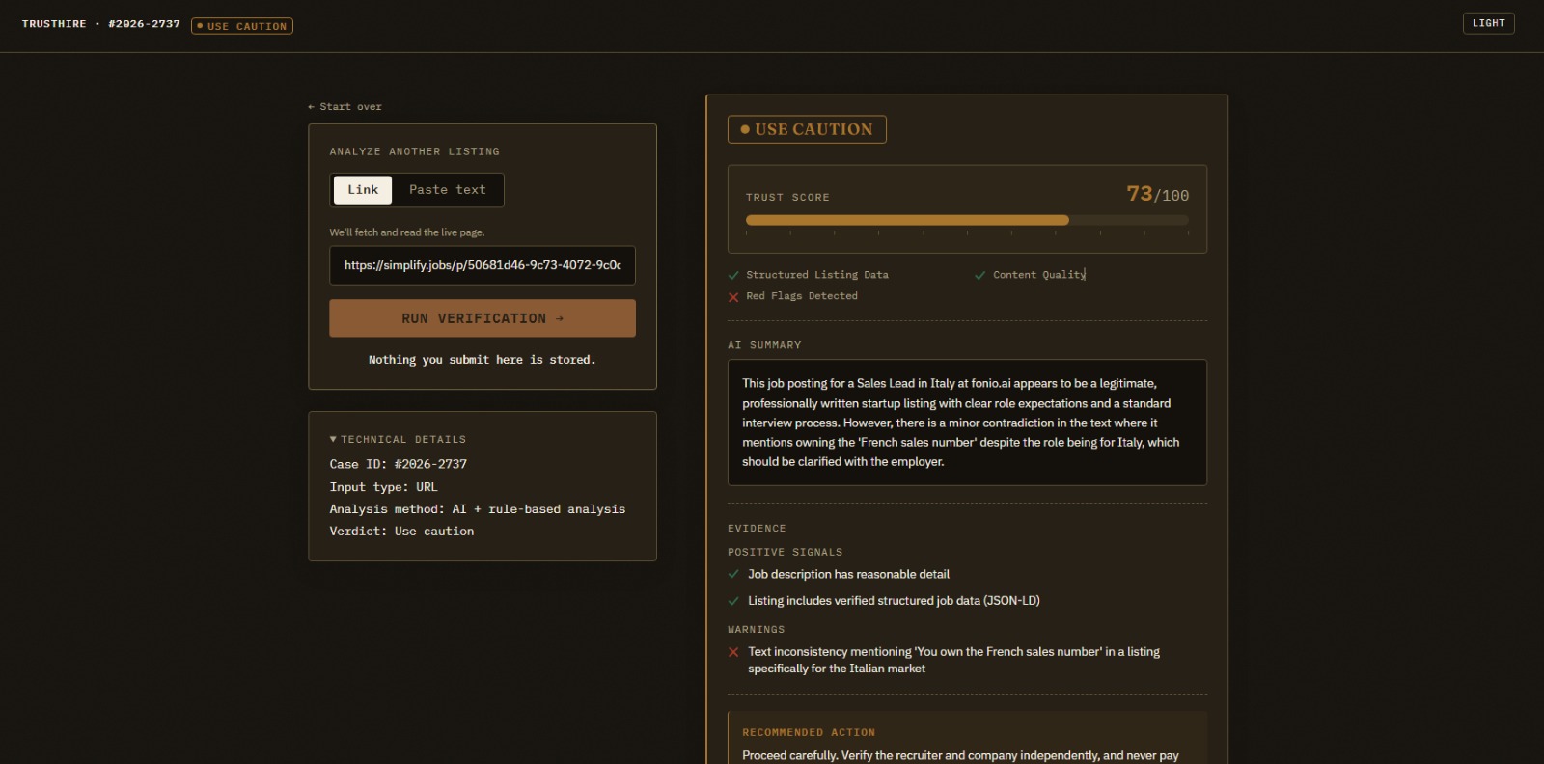Click the red X beside the text inconsistency warning

pyautogui.click(x=733, y=652)
